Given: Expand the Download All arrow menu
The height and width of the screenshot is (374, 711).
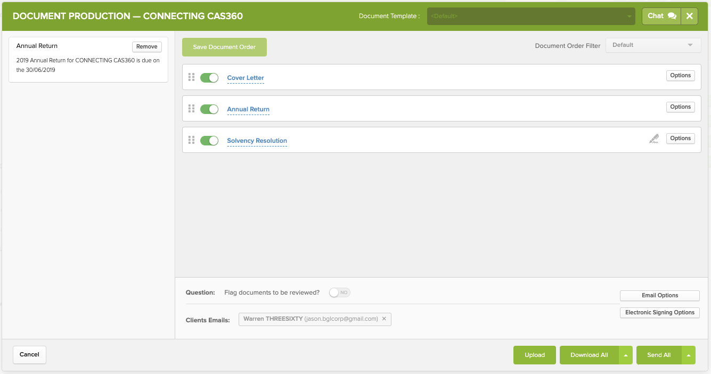Looking at the screenshot, I should point(626,355).
